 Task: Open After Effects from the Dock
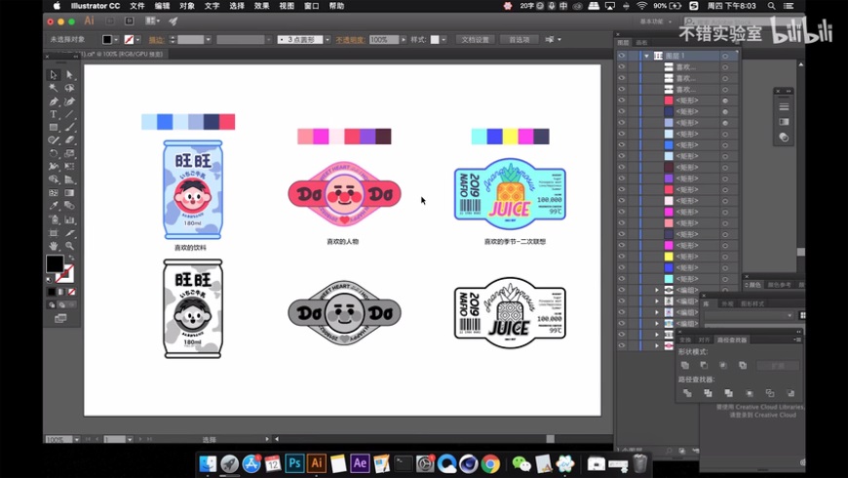(x=360, y=463)
